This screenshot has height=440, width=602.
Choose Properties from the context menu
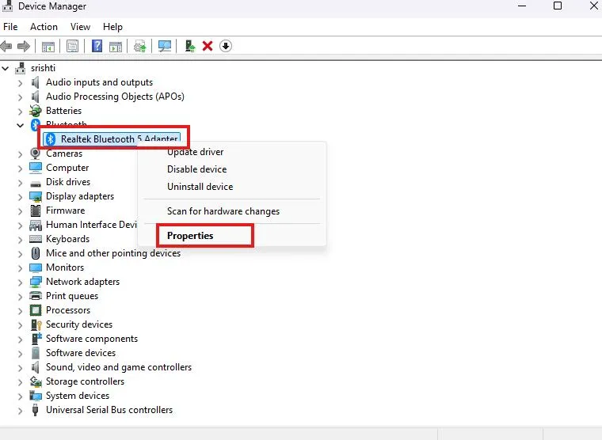190,236
